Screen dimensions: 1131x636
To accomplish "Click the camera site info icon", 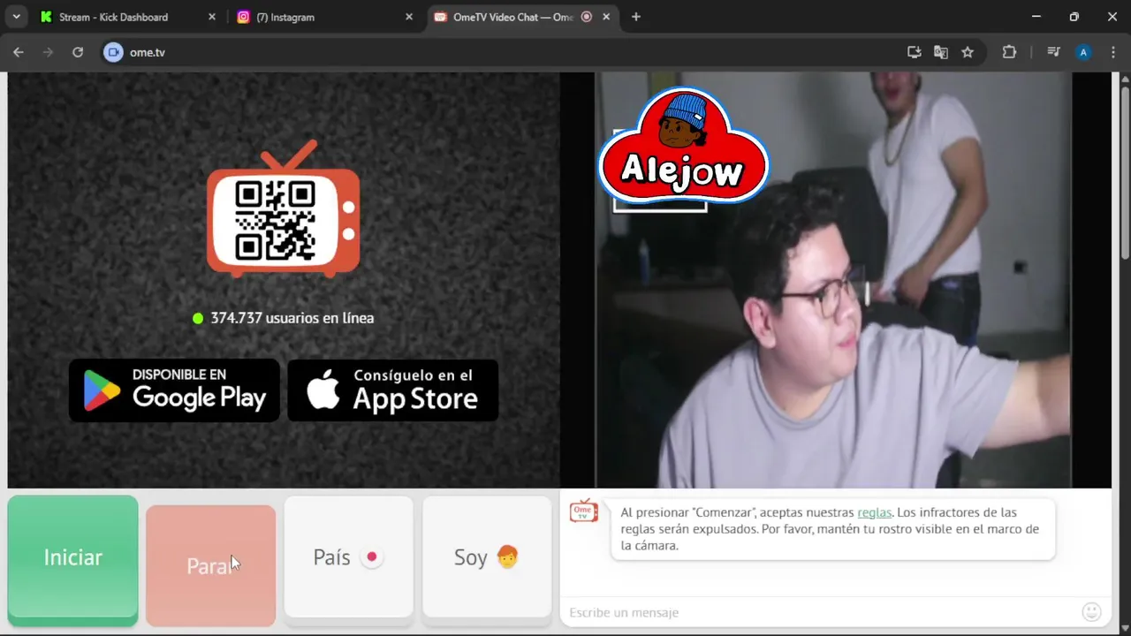I will pos(113,52).
